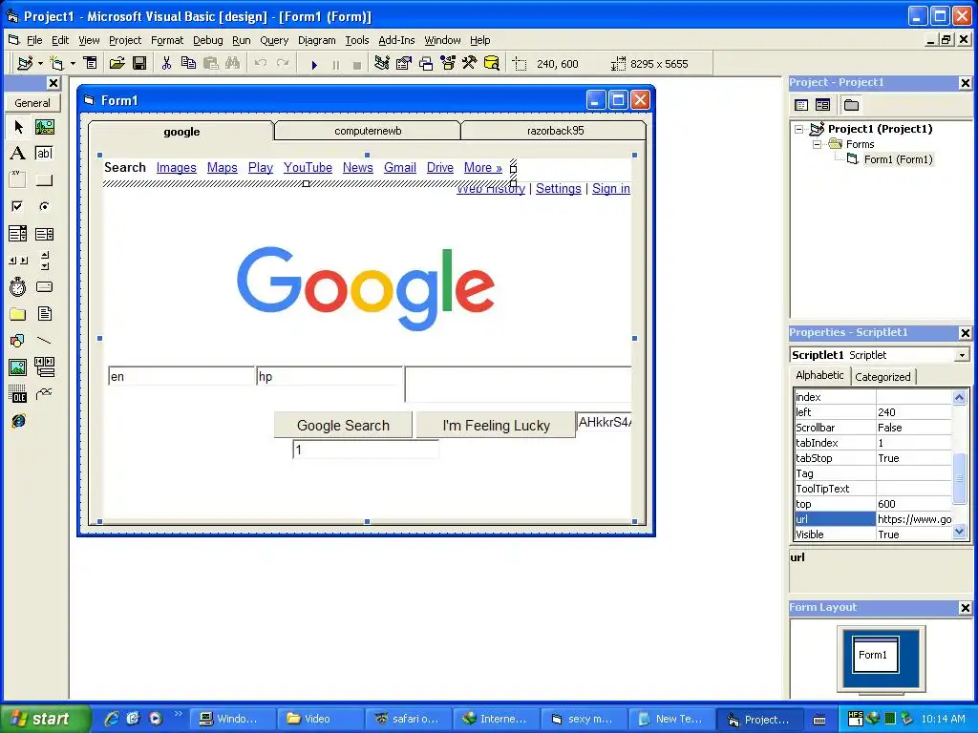Screen dimensions: 978x733
Task: Click properties scrollbar down arrow
Action: tap(959, 532)
